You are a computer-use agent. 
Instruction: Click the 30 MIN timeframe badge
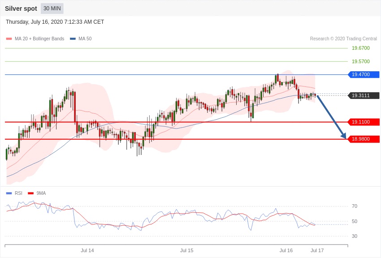tap(52, 9)
